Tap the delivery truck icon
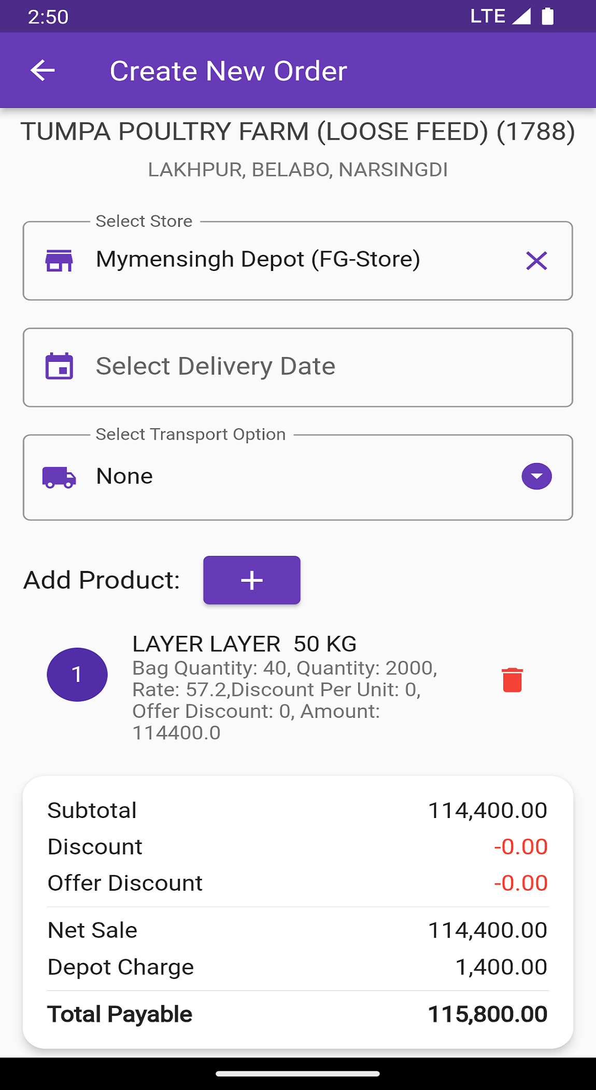The image size is (596, 1090). [59, 477]
